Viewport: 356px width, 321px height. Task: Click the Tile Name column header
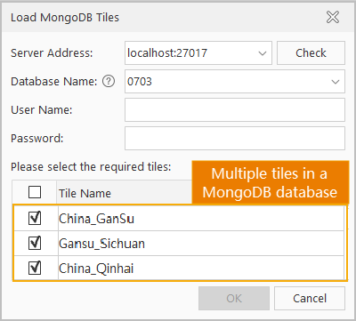(85, 193)
